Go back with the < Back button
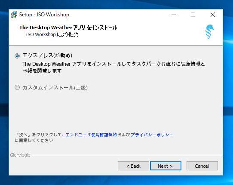 pyautogui.click(x=133, y=166)
